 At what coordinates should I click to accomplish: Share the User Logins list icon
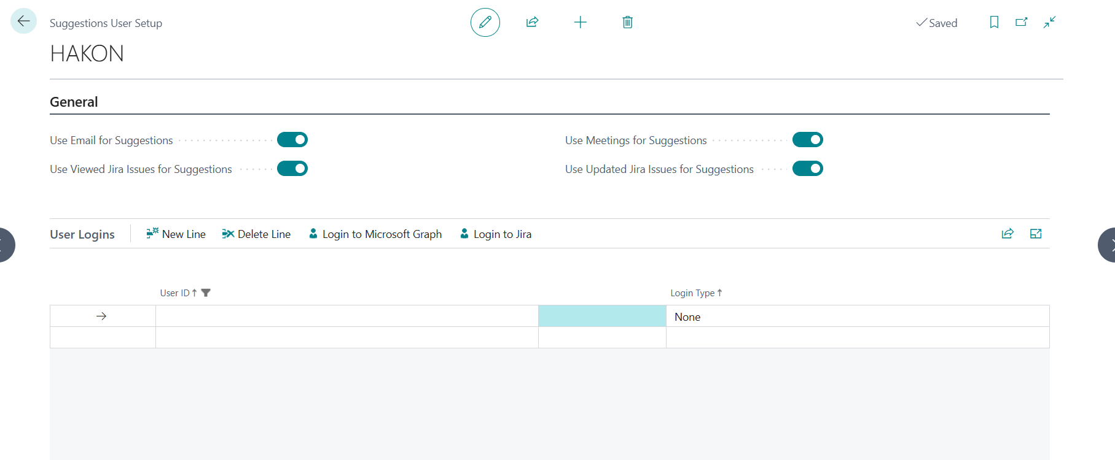coord(1007,234)
